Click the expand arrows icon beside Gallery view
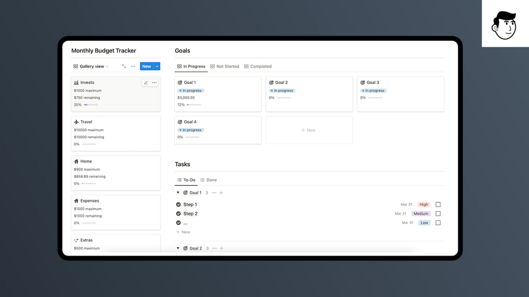 [124, 66]
